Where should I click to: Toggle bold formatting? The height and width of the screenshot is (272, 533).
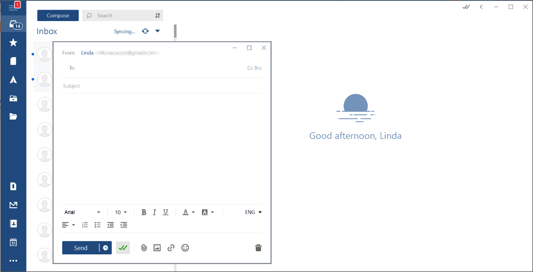tap(144, 212)
